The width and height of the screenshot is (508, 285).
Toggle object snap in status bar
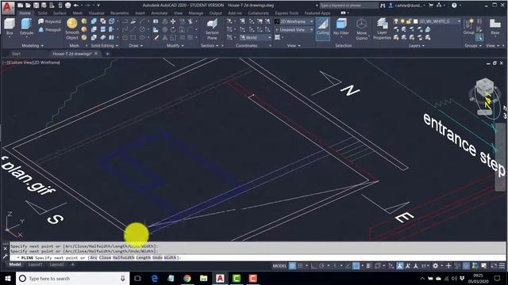point(356,266)
